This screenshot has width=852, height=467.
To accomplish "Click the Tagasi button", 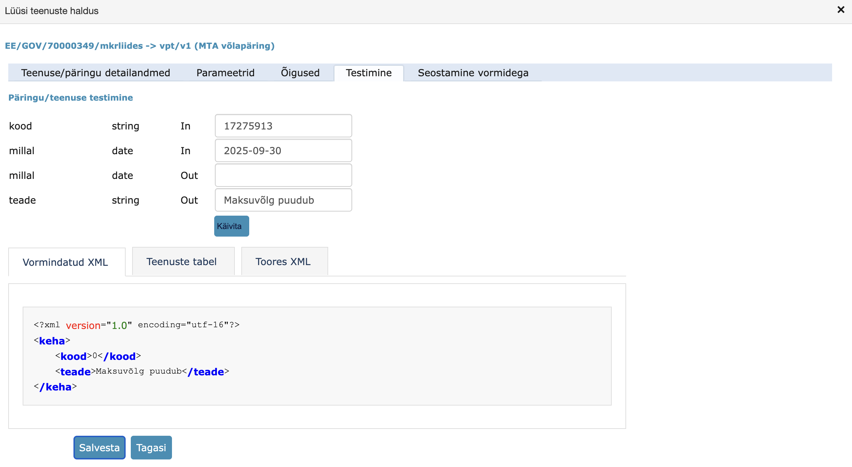I will click(x=151, y=448).
